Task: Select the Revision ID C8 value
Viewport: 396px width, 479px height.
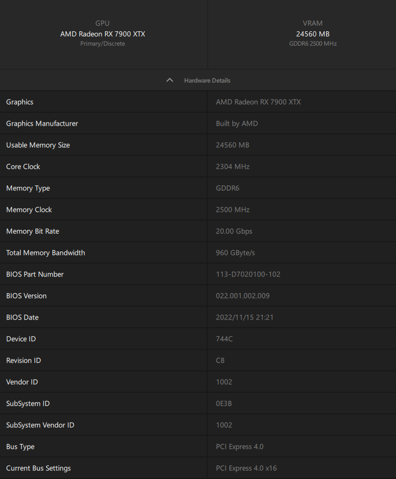Action: point(220,361)
